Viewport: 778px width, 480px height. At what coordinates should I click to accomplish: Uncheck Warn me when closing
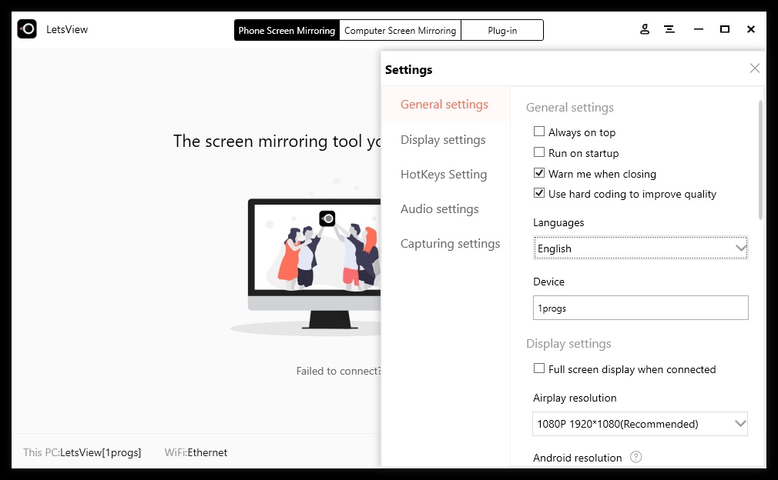point(539,173)
